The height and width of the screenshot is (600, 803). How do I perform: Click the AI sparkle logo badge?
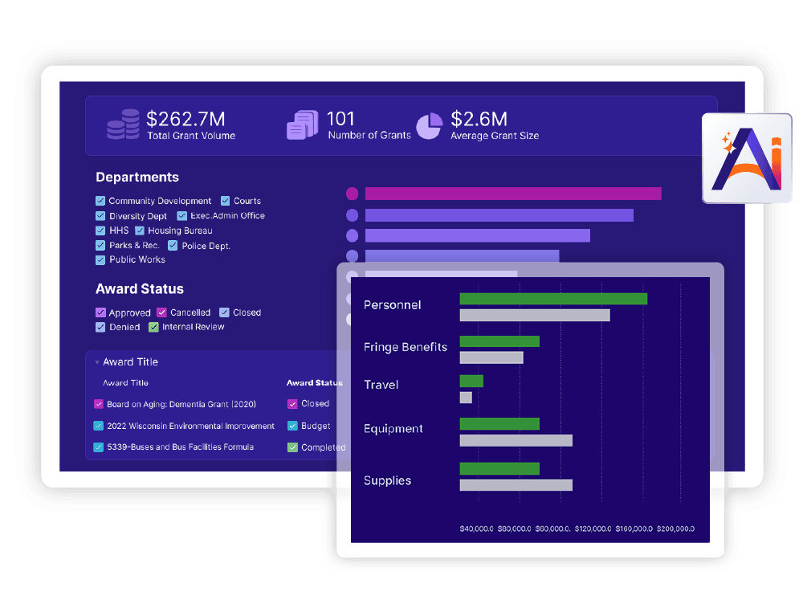748,158
